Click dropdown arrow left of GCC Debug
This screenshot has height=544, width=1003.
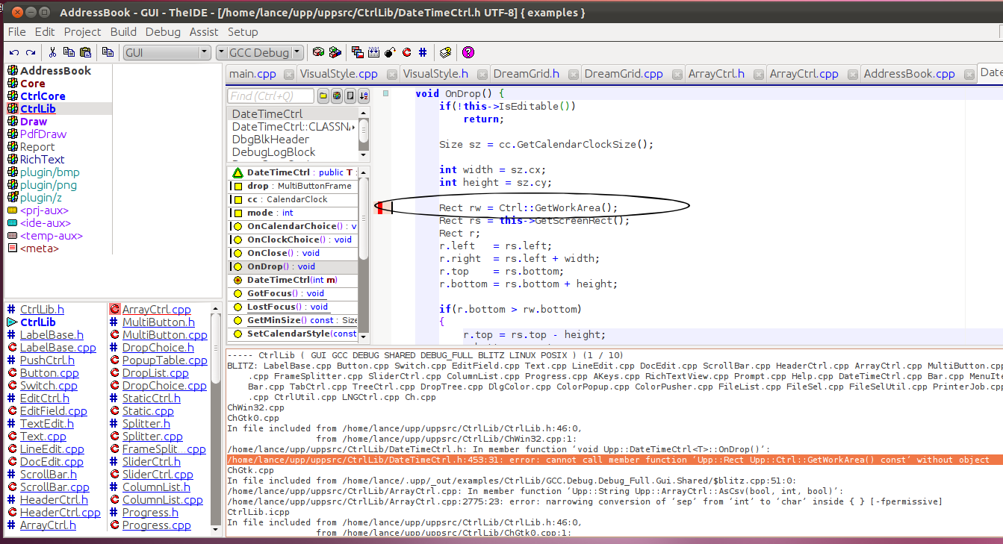[x=222, y=52]
